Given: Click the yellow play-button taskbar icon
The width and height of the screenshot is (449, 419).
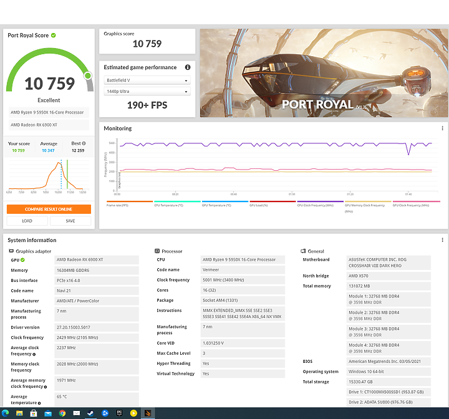Looking at the screenshot, I should 133,413.
